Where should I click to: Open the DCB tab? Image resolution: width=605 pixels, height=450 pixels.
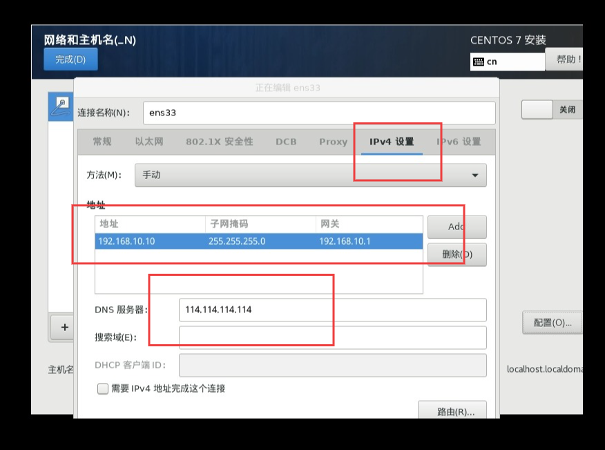(x=286, y=142)
